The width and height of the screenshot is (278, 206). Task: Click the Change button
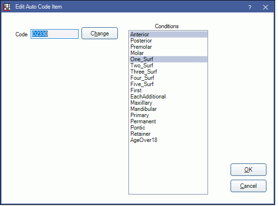tap(100, 33)
